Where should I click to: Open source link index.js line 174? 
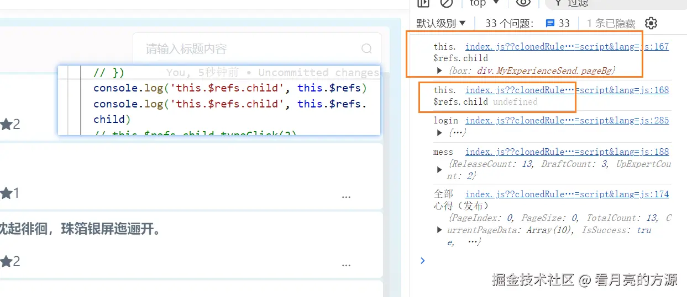567,194
